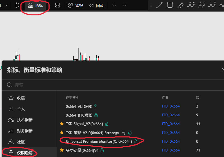Open the layout grid templates icon

(x=57, y=5)
